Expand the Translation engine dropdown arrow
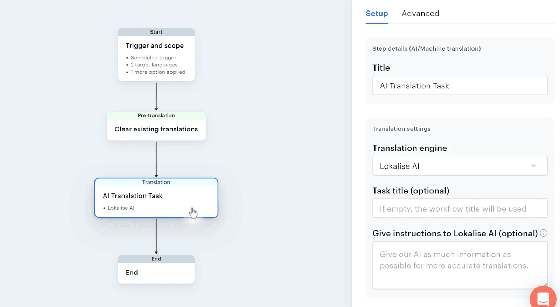 tap(533, 166)
